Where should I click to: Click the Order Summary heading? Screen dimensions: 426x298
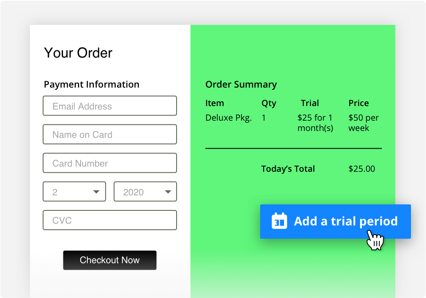point(241,84)
